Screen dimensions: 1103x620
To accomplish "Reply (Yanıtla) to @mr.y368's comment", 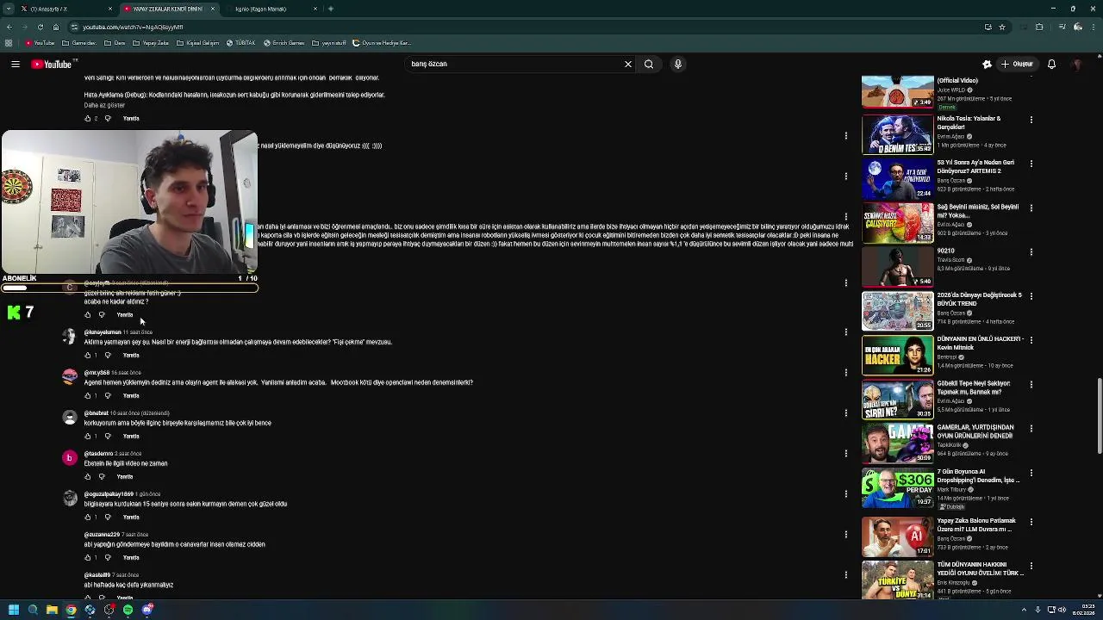I will pos(131,395).
